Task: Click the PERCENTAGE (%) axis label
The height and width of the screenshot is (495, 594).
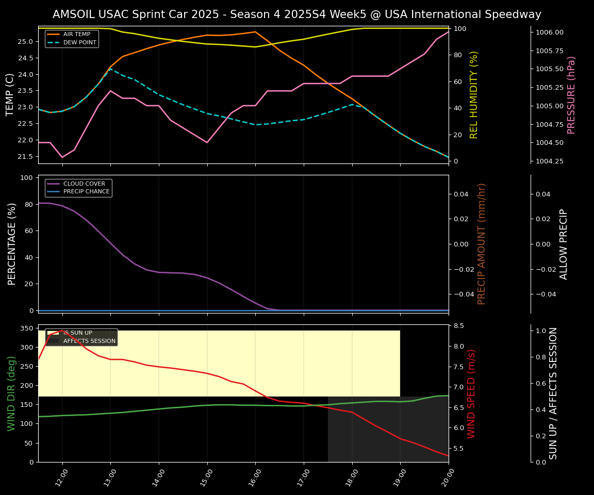Action: tap(12, 244)
